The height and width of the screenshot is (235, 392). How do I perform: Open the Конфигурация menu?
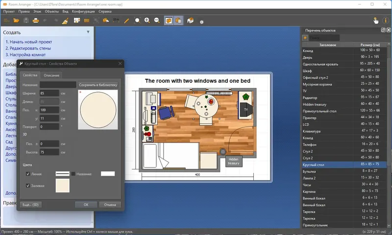tap(83, 10)
